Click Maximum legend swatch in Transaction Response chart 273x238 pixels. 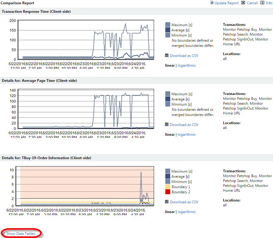(168, 25)
